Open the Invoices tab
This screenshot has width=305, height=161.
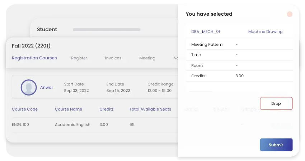click(x=113, y=58)
